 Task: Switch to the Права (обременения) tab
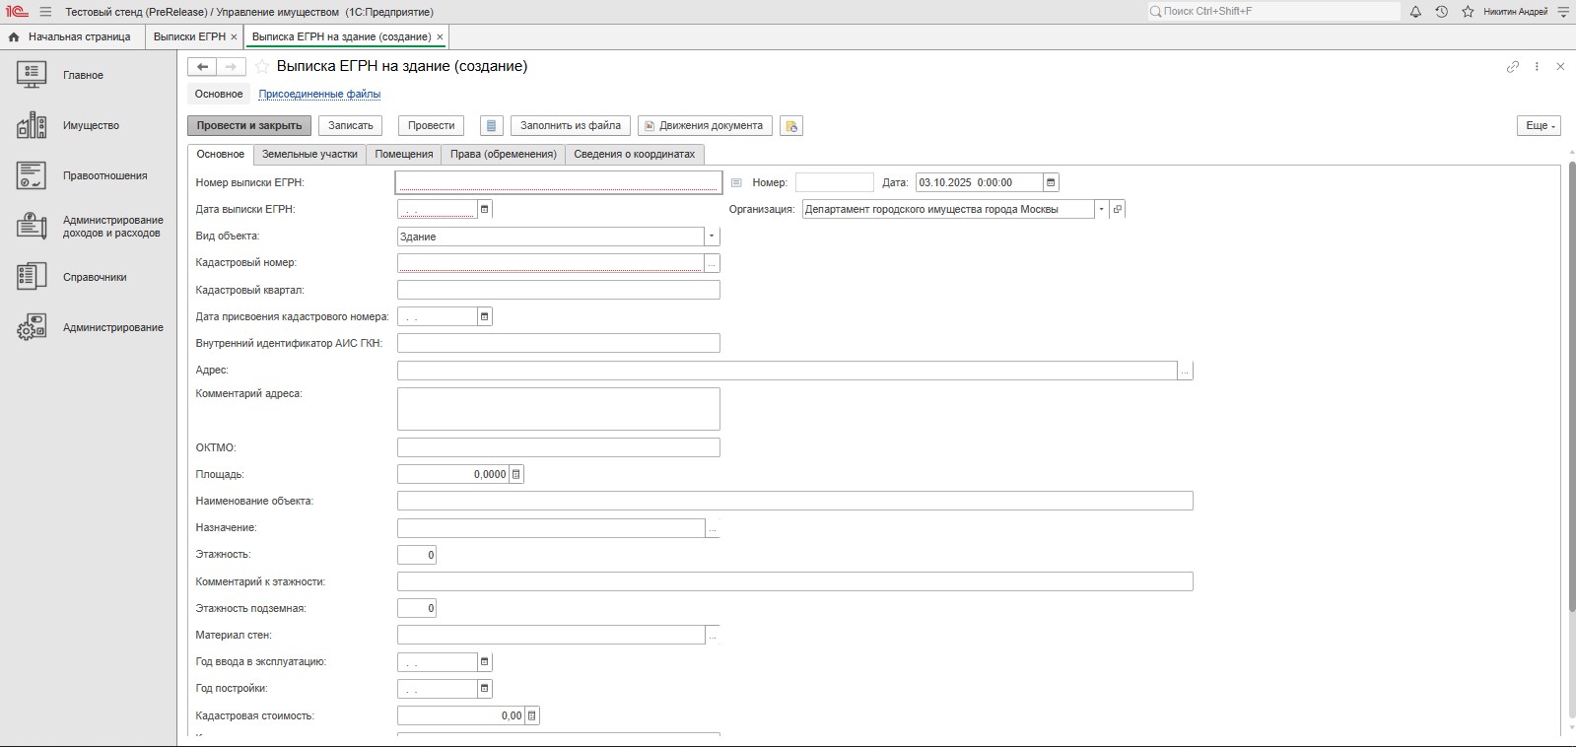[503, 155]
